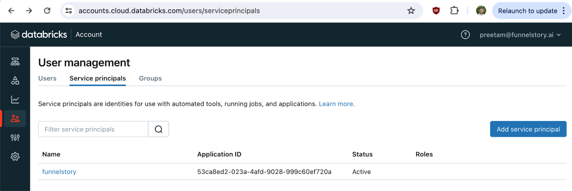The image size is (572, 191).
Task: Select the Service principals tab
Action: pyautogui.click(x=98, y=78)
